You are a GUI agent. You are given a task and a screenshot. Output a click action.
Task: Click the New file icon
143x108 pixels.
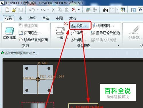point(7,10)
